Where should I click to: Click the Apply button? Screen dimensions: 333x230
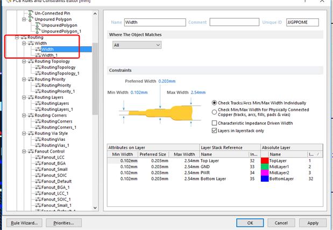click(313, 222)
